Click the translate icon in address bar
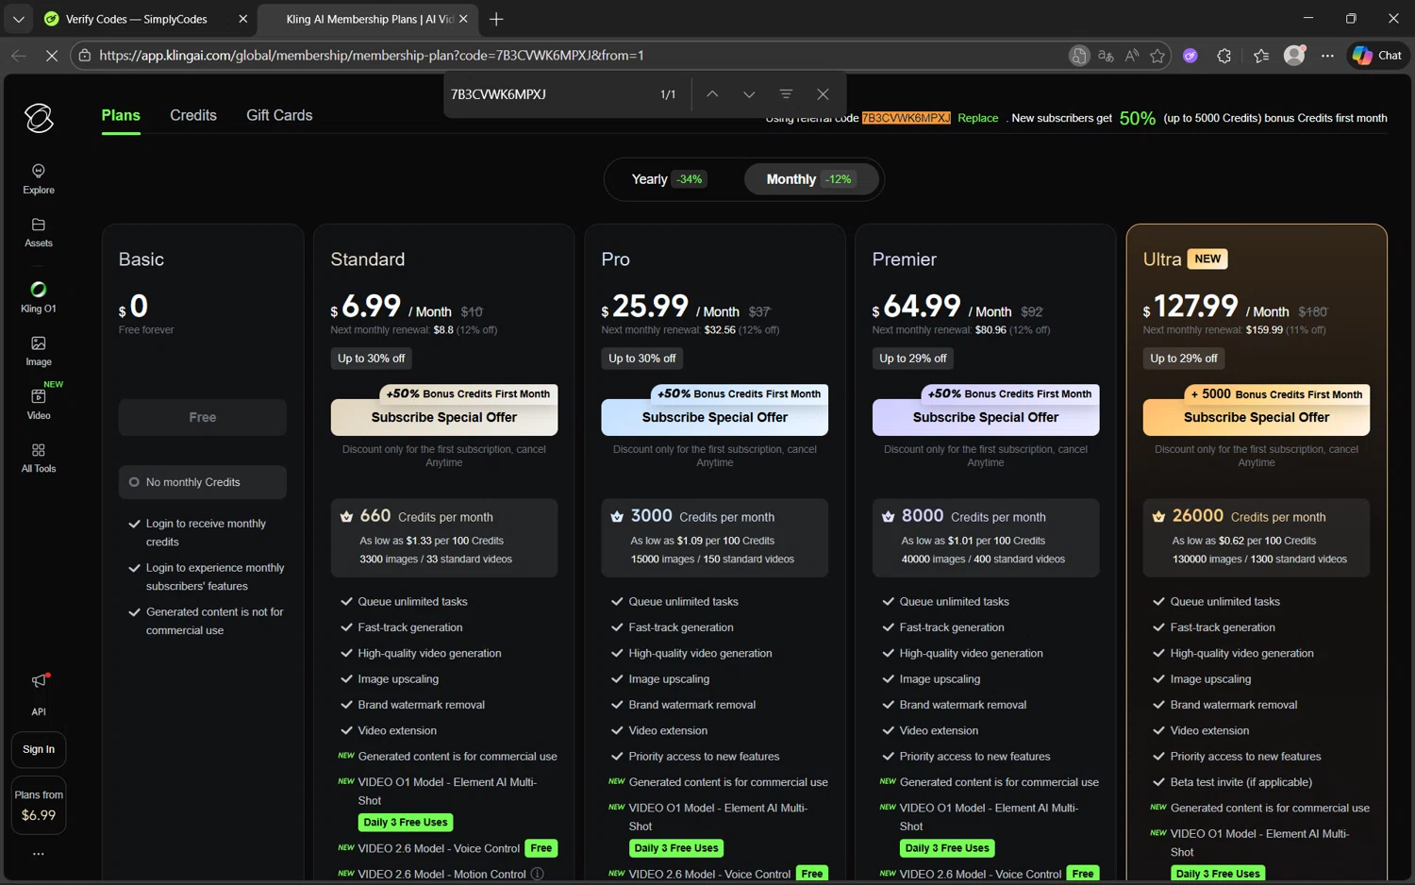Image resolution: width=1415 pixels, height=885 pixels. coord(1106,56)
